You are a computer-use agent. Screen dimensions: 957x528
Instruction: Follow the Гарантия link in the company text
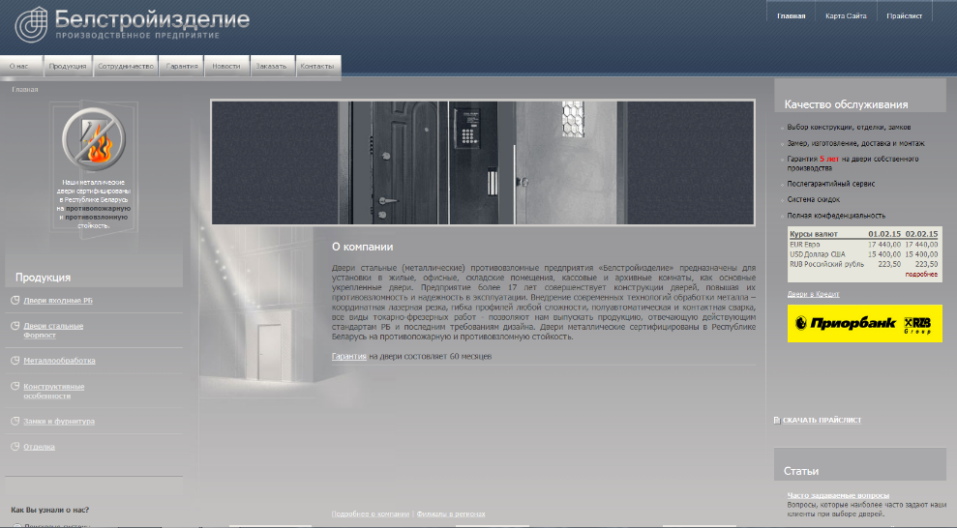coord(349,356)
